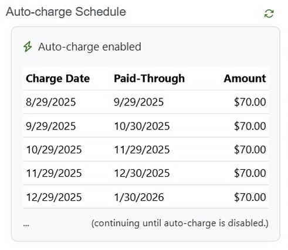This screenshot has width=288, height=250.
Task: Click the ellipsis below the table
Action: pos(26,225)
